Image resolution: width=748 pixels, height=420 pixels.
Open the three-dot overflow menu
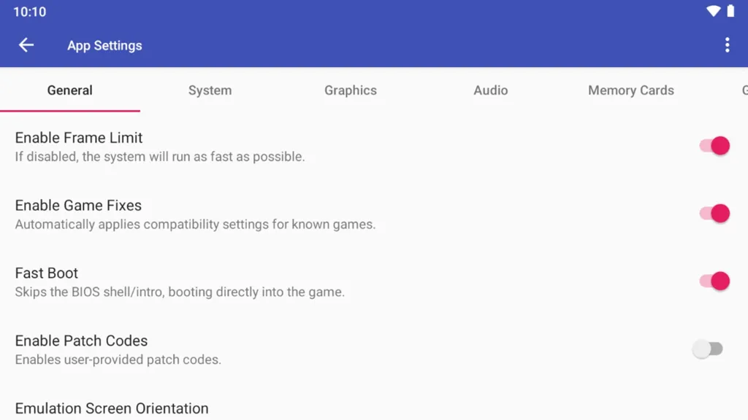[x=727, y=45]
